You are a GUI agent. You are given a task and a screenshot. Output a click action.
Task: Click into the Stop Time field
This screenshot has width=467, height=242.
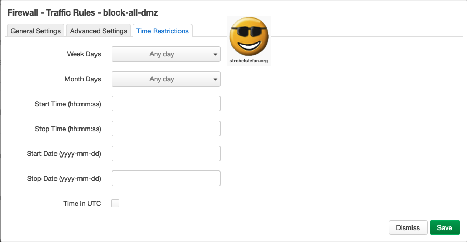pyautogui.click(x=166, y=129)
